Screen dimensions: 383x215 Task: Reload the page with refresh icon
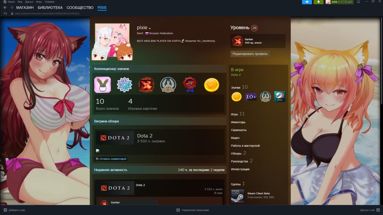pyautogui.click(x=5, y=13)
